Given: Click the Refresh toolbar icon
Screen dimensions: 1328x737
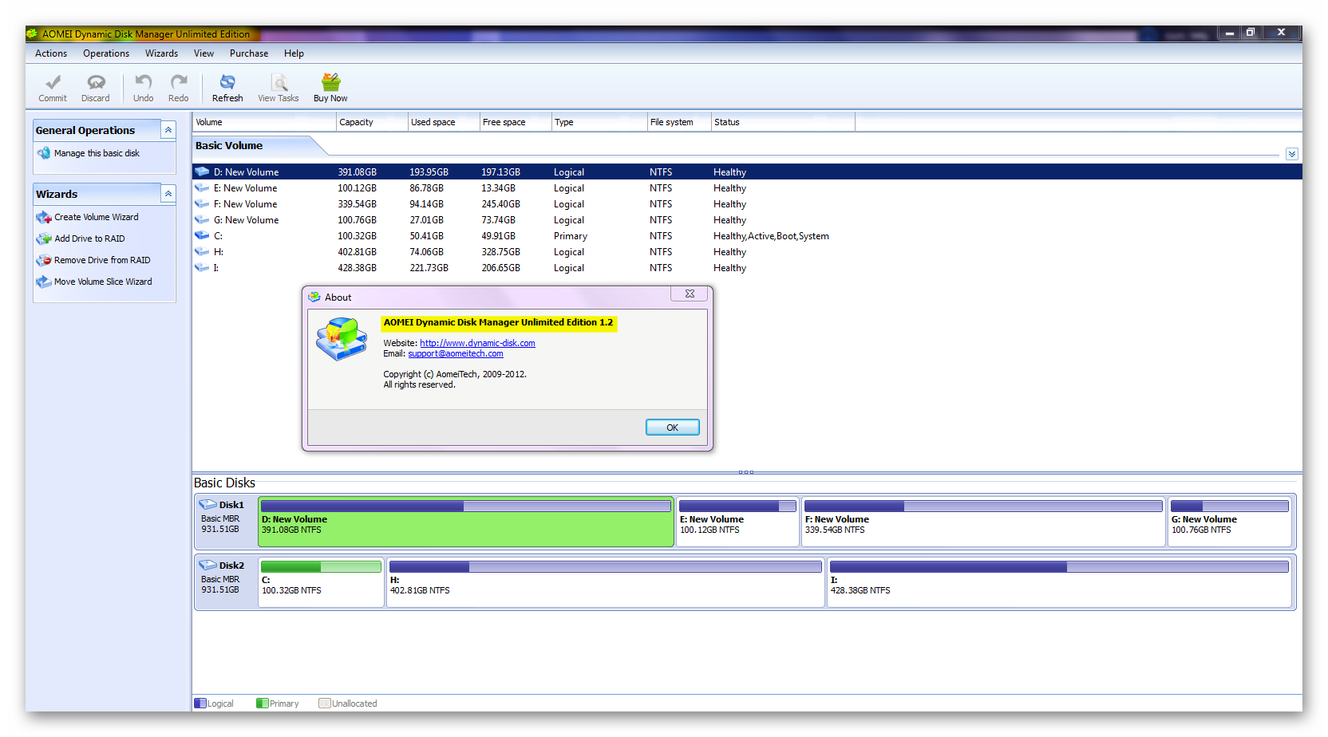Looking at the screenshot, I should 227,82.
